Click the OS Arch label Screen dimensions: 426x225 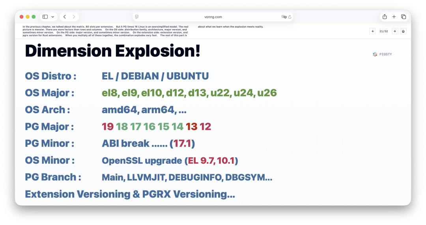tap(47, 110)
